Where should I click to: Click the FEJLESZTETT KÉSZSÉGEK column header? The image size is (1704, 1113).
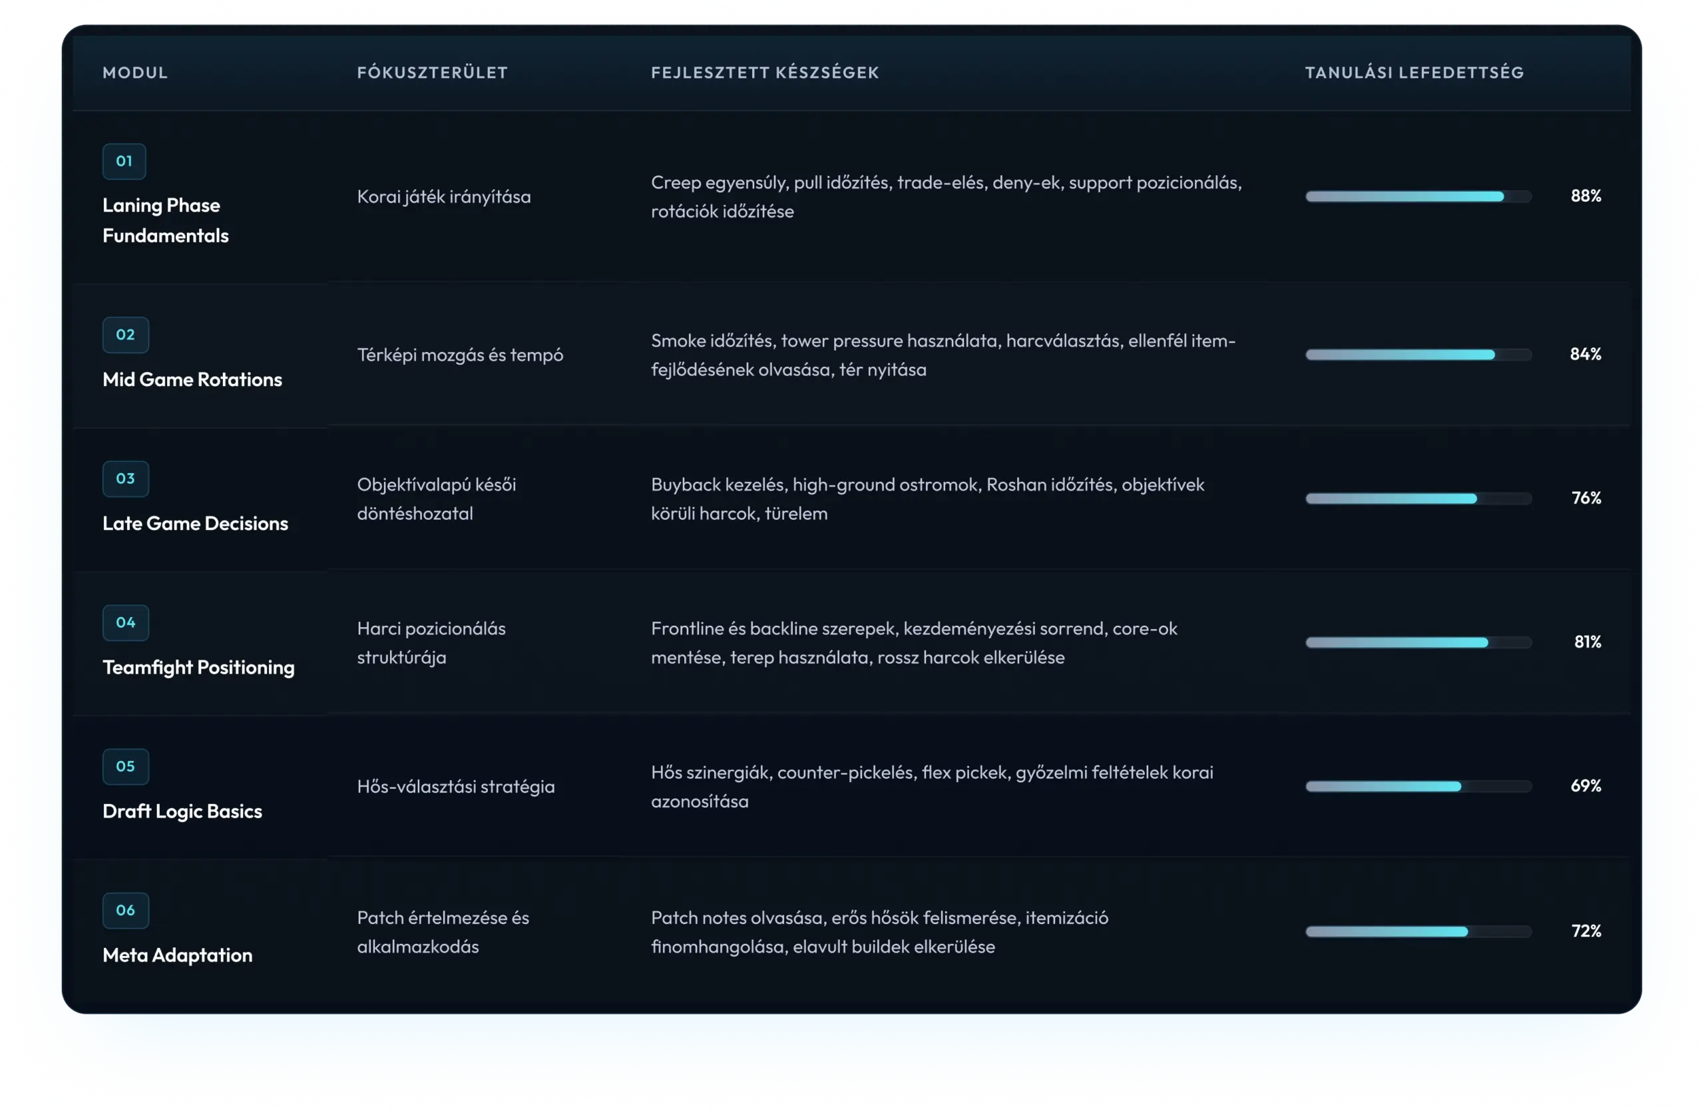click(x=765, y=73)
